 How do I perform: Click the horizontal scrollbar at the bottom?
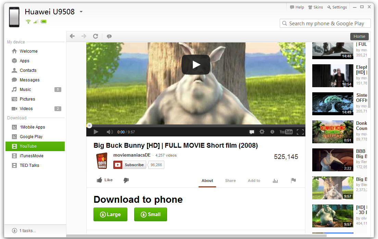(196, 236)
